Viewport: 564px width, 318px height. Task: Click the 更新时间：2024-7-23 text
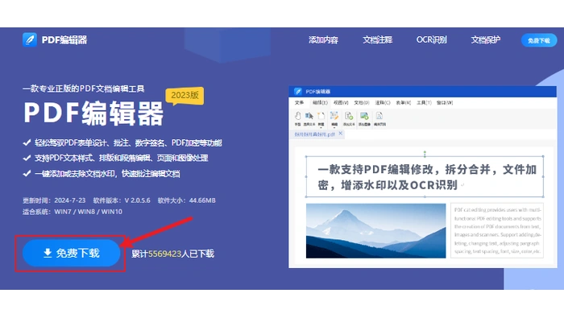(x=54, y=200)
